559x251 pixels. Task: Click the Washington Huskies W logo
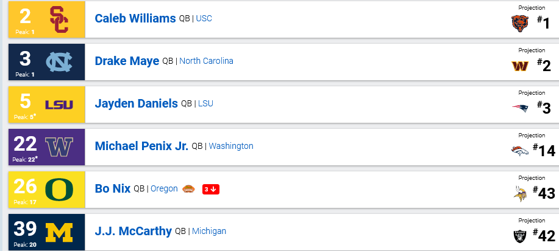click(59, 146)
